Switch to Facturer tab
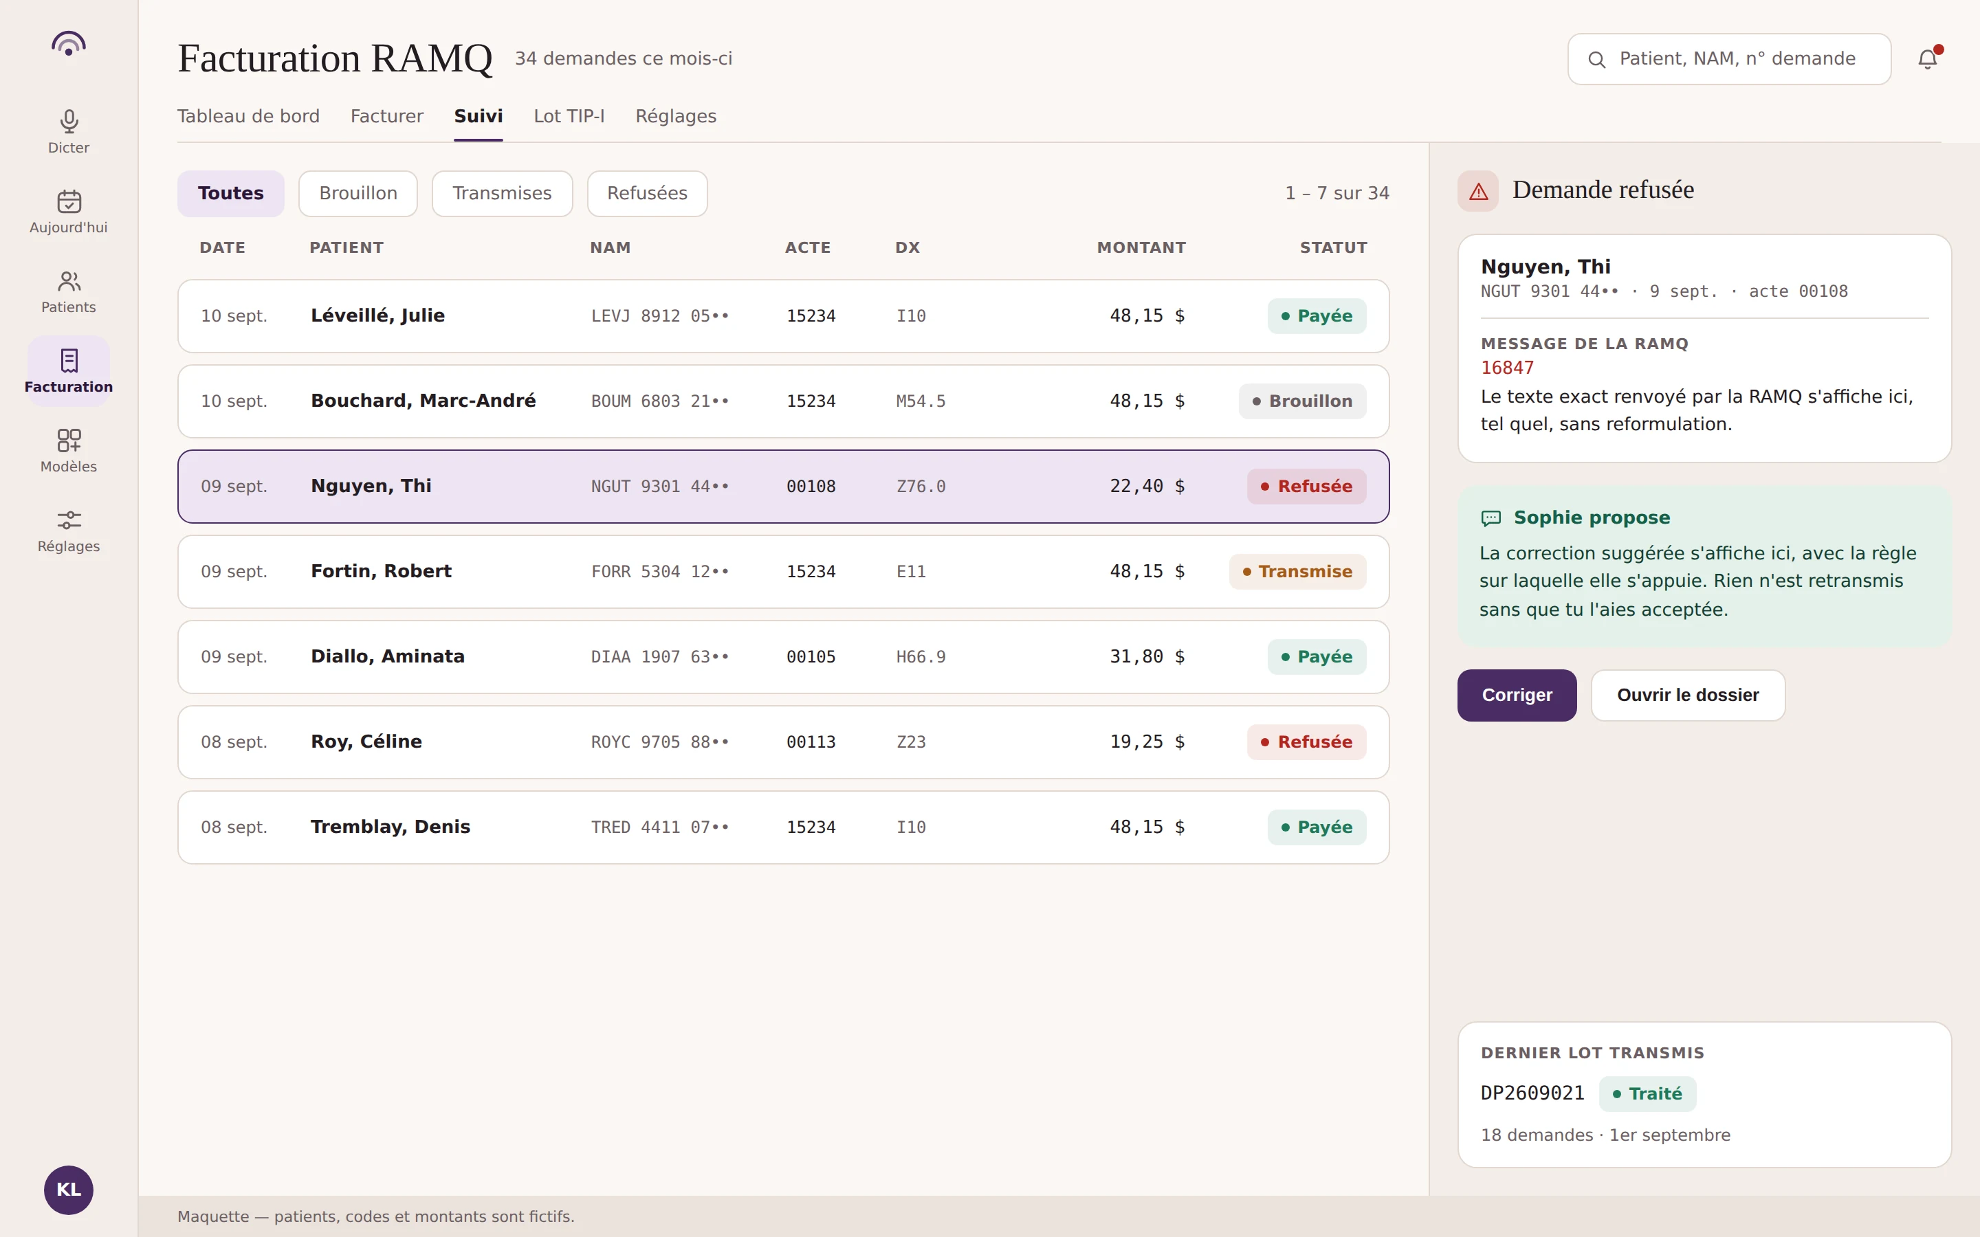 [387, 116]
